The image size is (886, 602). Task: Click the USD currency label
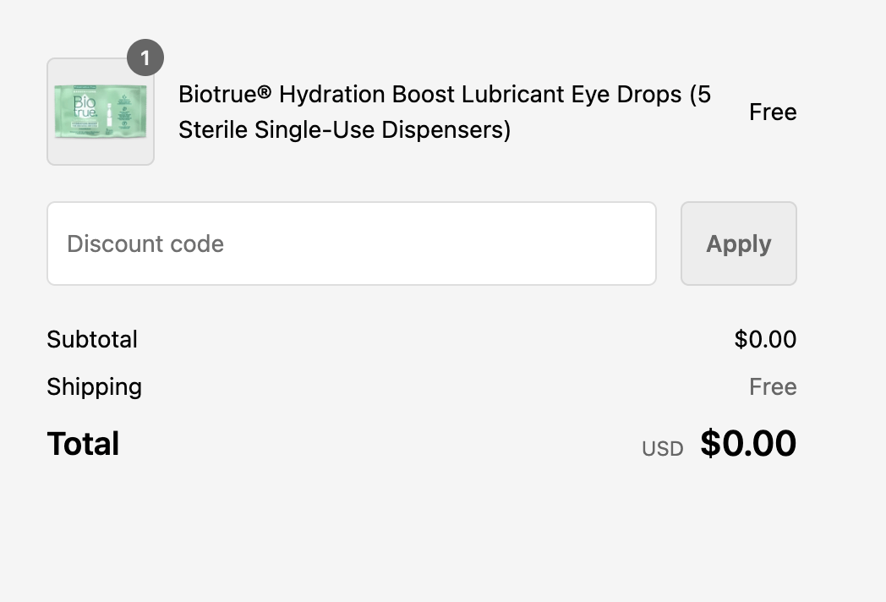click(x=663, y=449)
